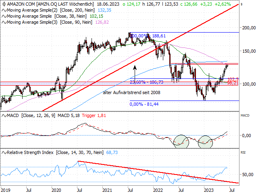Click the MACD axis title on right
The height and width of the screenshot is (193, 258).
point(245,115)
